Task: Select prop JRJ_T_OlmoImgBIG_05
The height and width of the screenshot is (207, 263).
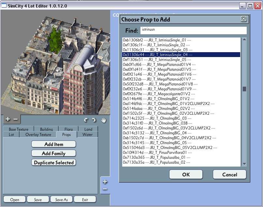Action: tap(181, 143)
